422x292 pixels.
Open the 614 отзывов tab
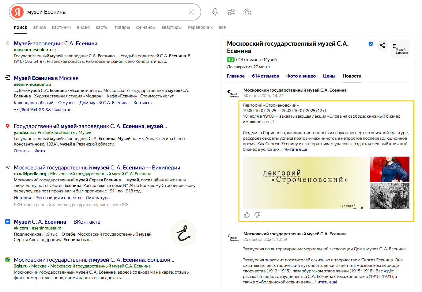pos(265,76)
